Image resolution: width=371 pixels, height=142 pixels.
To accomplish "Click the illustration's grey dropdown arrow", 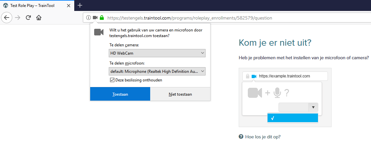I will [313, 107].
